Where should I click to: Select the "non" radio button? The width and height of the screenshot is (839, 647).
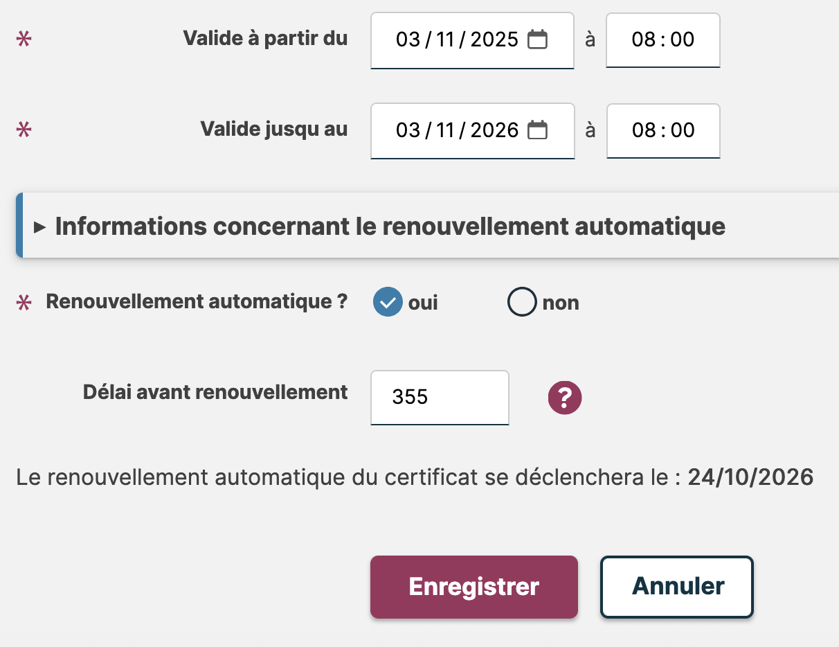coord(522,302)
